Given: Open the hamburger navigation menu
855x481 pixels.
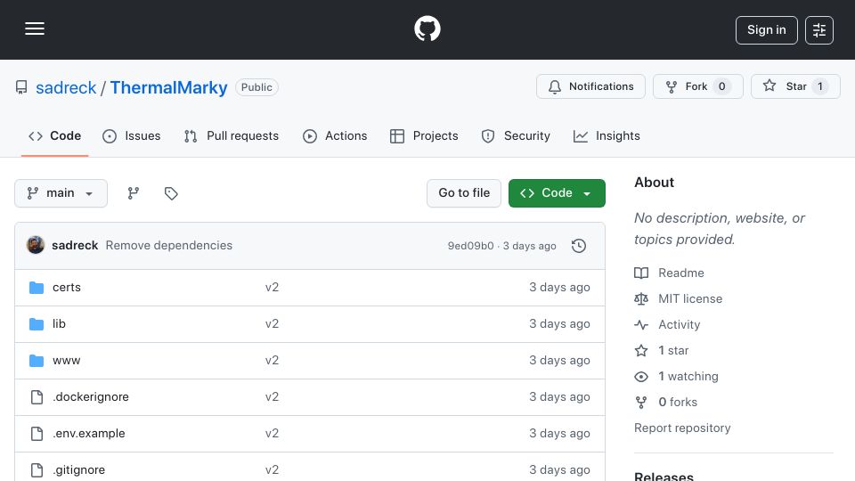Looking at the screenshot, I should click(x=35, y=29).
